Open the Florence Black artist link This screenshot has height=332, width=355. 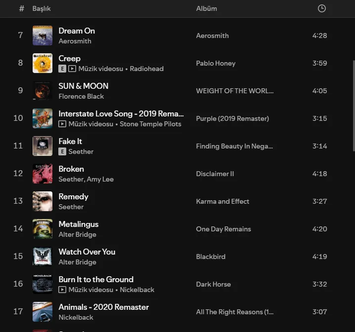click(81, 96)
